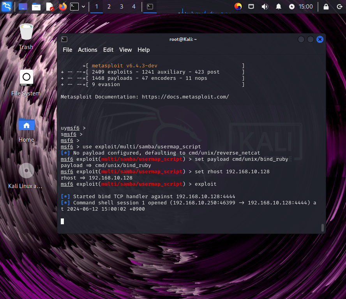Click 'set rhost 192.168.10.128' command text
The image size is (346, 299).
[x=232, y=172]
